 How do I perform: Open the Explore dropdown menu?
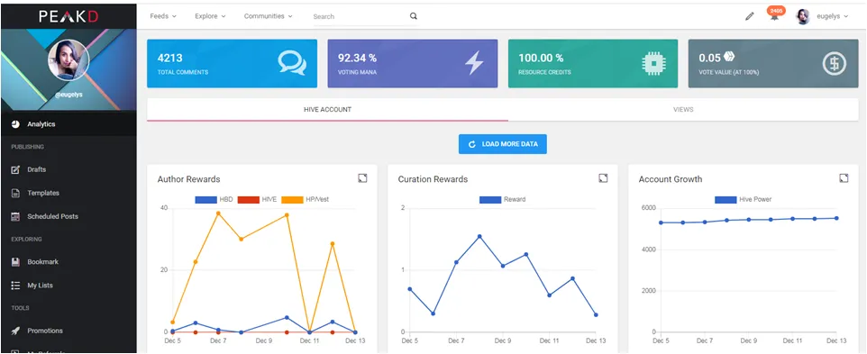210,16
